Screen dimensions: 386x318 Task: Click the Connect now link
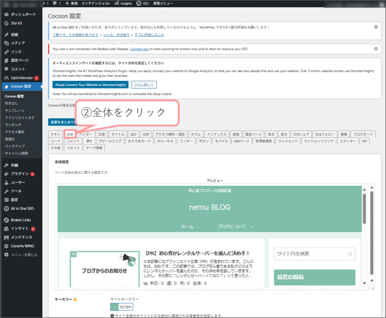click(139, 49)
